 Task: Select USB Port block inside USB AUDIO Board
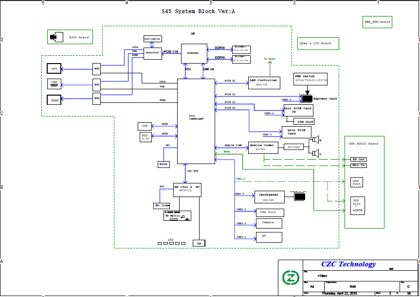357,182
